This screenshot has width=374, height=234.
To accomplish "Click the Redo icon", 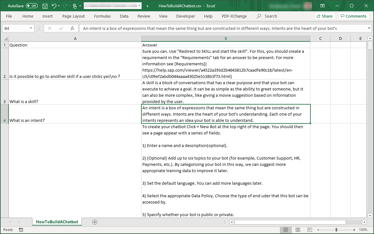I will pos(65,6).
